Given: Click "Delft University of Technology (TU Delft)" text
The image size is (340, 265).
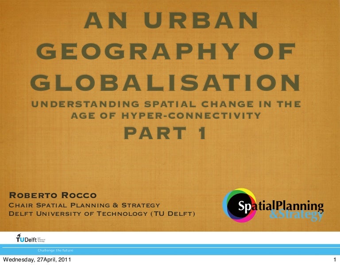Looking at the screenshot, I should [102, 214].
